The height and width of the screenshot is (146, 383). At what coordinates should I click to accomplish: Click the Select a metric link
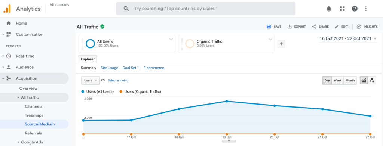[118, 80]
